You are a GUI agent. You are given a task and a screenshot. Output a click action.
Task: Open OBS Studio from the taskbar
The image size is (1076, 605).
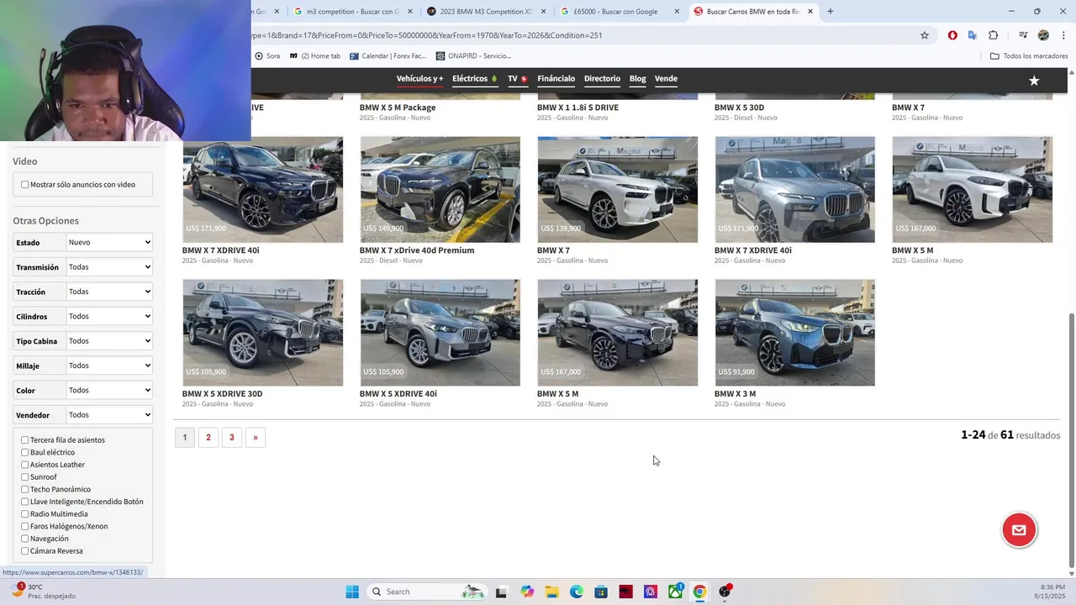[x=725, y=592]
